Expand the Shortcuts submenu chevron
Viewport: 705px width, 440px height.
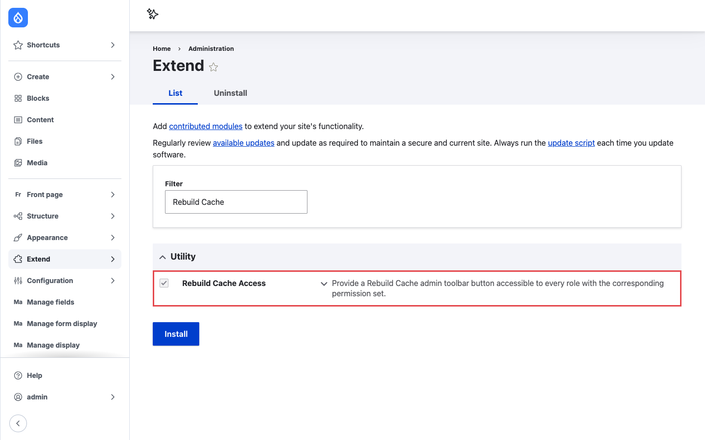(x=113, y=45)
